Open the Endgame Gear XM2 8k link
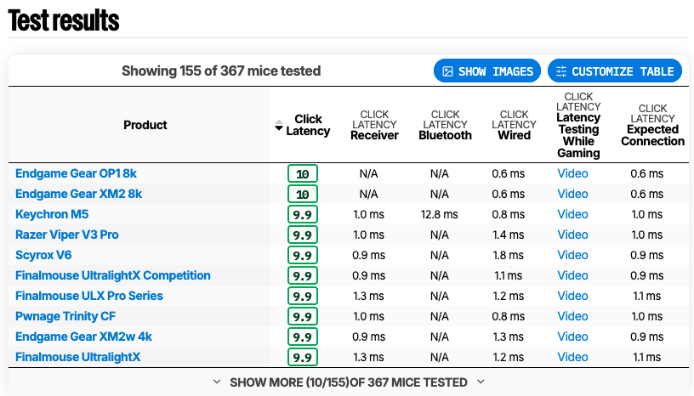Viewport: 694px width, 396px height. 79,194
